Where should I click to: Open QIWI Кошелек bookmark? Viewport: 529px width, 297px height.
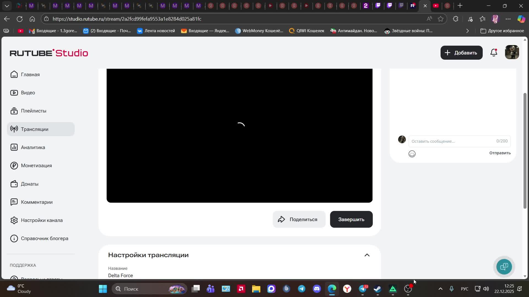(307, 31)
